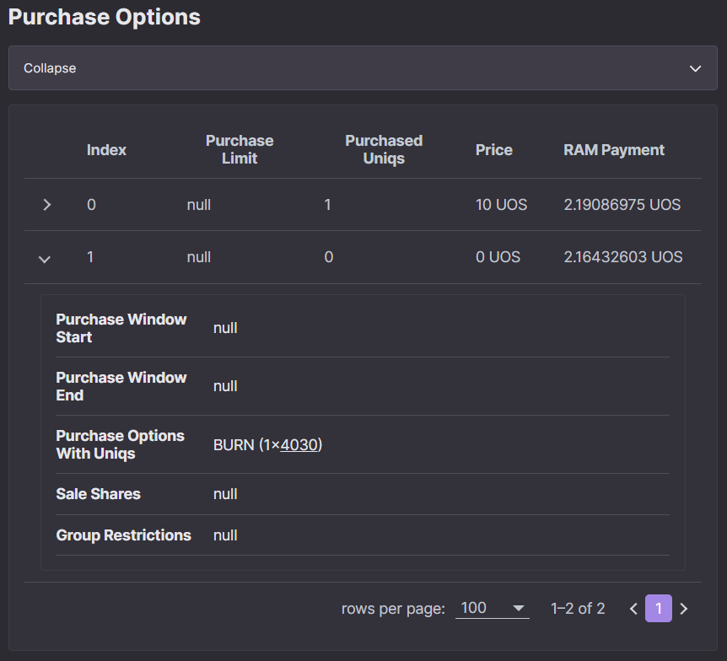
Task: Click rows per page dropdown arrow
Action: click(x=519, y=608)
